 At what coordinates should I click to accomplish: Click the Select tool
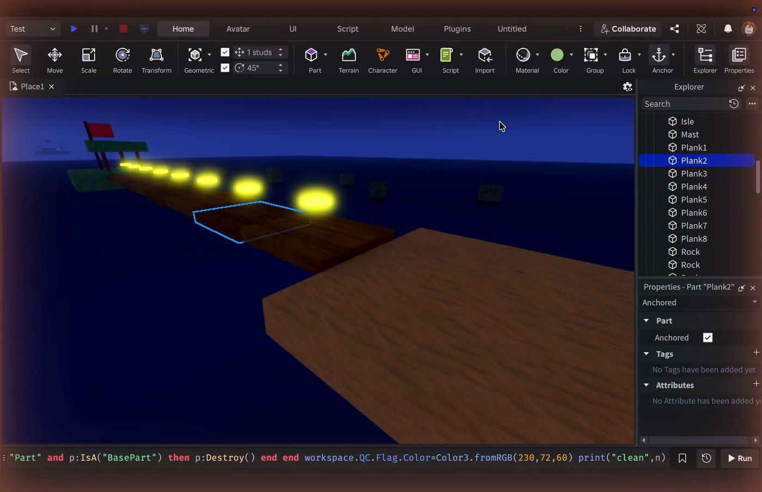coord(21,60)
